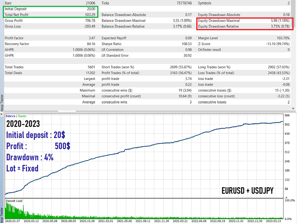Click the Bars value 21006
297x223 pixels.
pyautogui.click(x=90, y=3)
